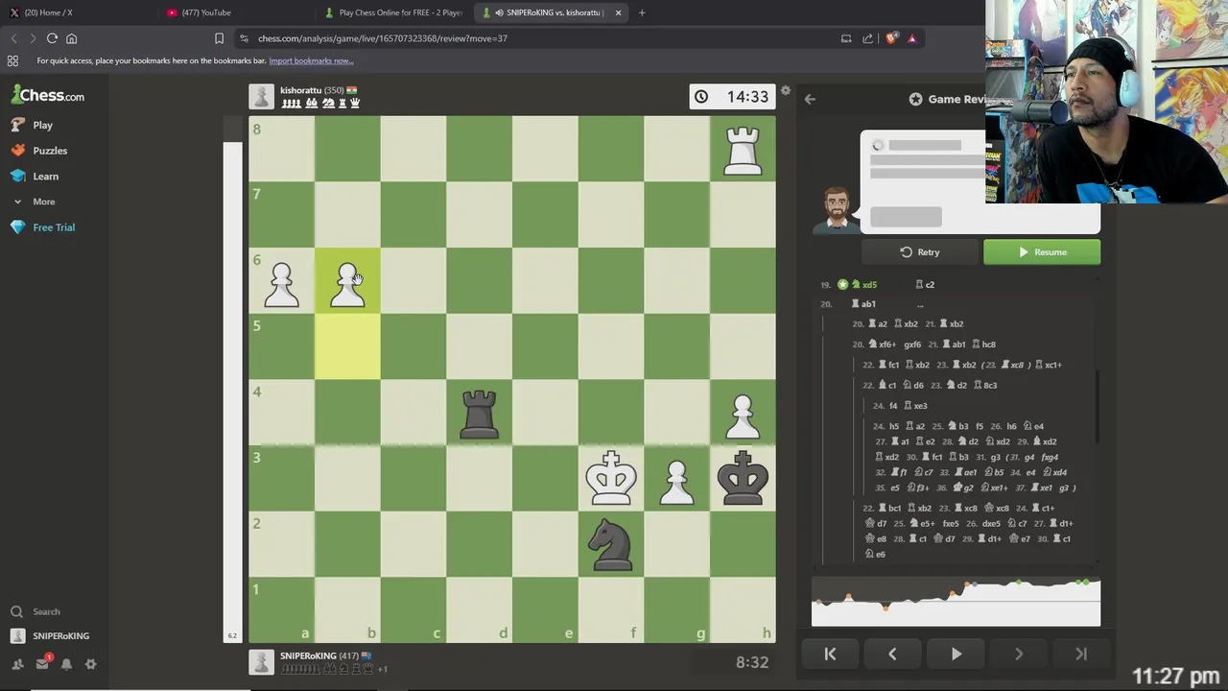Viewport: 1228px width, 691px height.
Task: Open the sidebar Search field
Action: 46,611
